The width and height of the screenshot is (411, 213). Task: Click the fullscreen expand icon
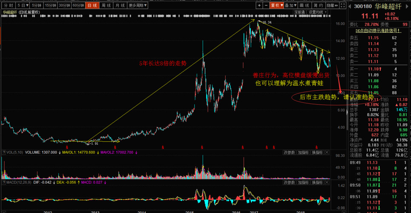point(343,6)
